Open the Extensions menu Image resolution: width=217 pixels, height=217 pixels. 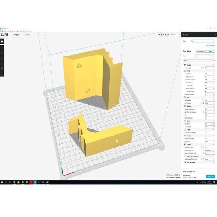tap(15, 31)
